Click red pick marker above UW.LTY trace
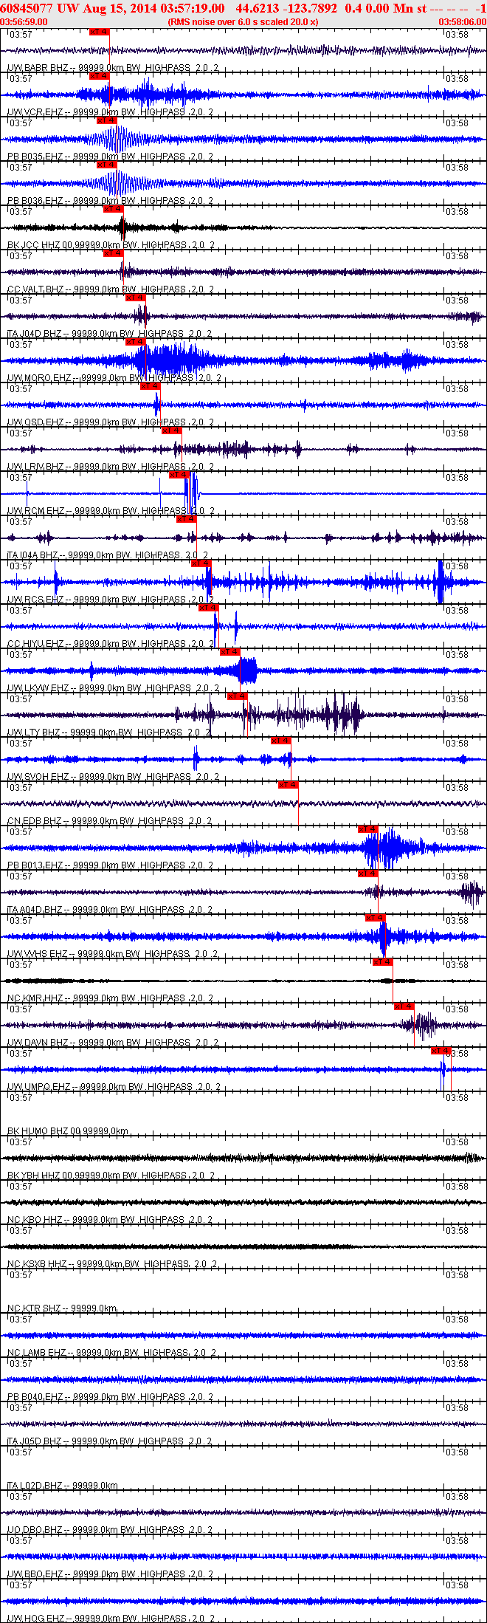The image size is (487, 1623). click(x=237, y=696)
